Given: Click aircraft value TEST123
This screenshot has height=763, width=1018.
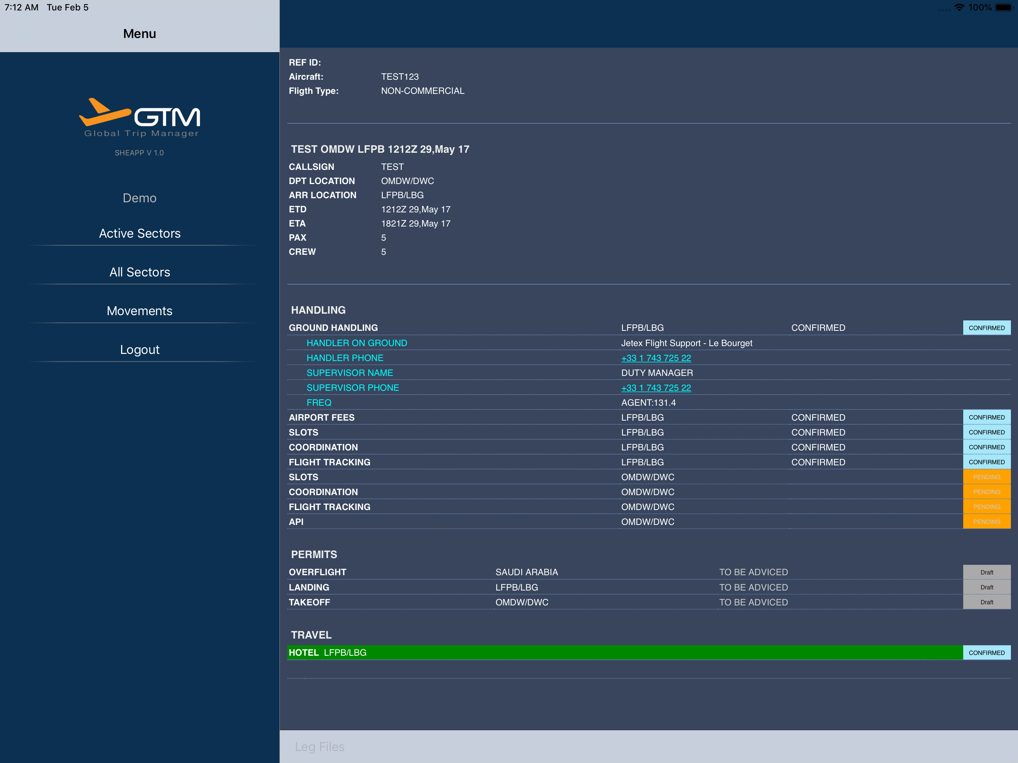Looking at the screenshot, I should pyautogui.click(x=399, y=76).
